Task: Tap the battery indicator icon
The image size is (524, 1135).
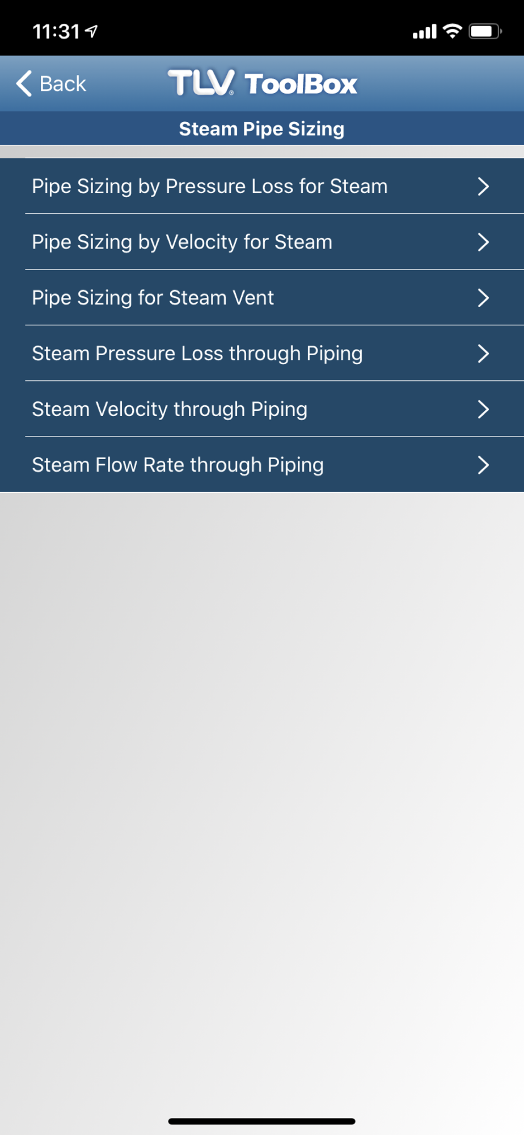Action: (485, 31)
